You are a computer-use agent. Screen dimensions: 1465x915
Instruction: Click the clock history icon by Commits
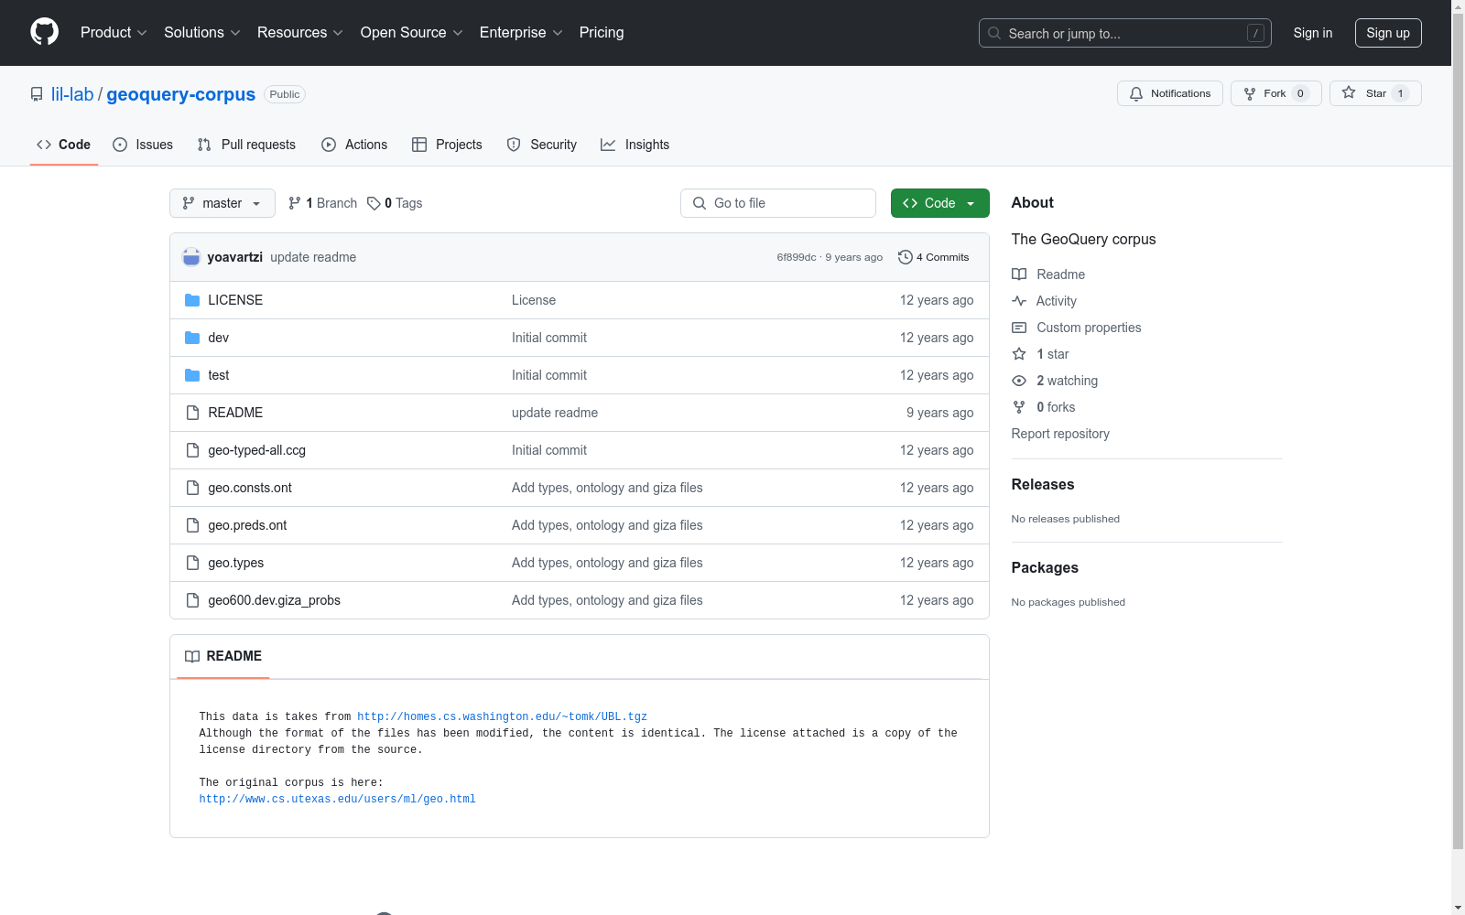click(906, 257)
